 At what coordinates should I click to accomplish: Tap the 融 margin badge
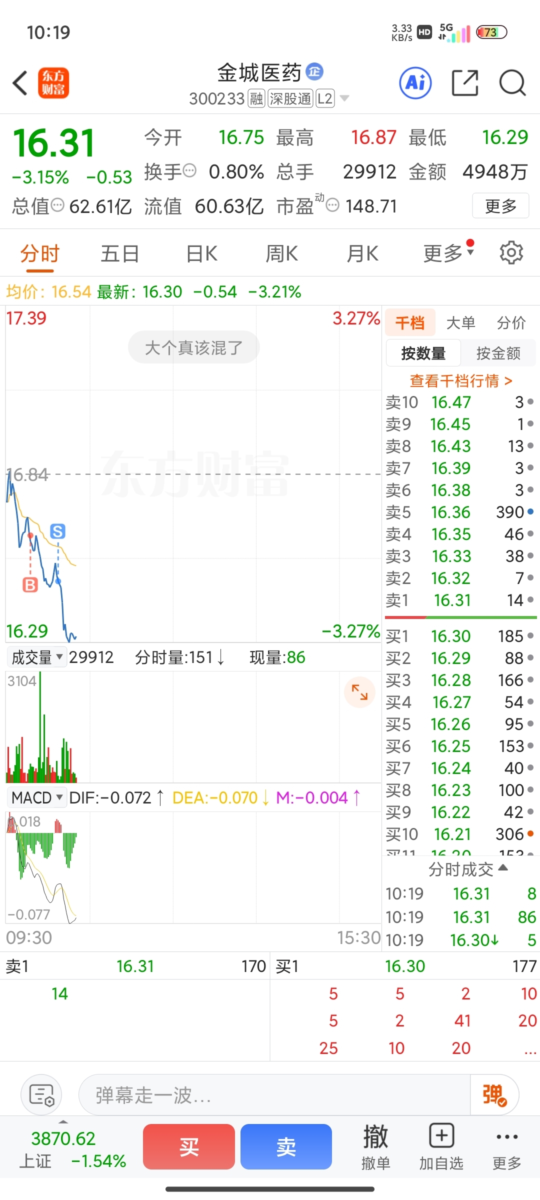(x=256, y=98)
